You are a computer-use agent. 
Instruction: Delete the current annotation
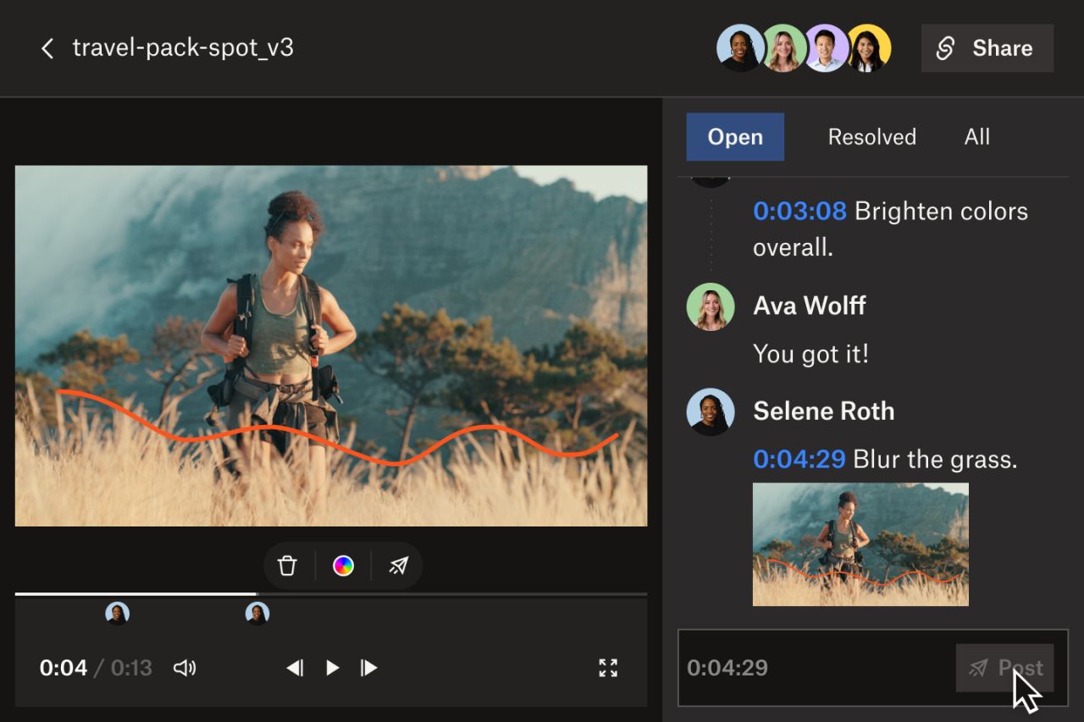(x=288, y=565)
